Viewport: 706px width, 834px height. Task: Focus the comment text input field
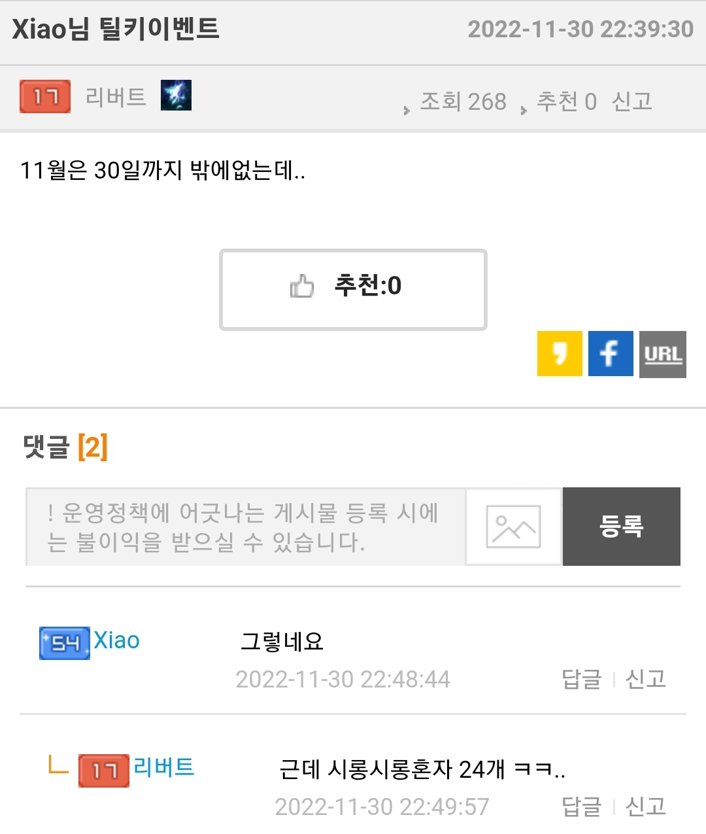click(x=246, y=527)
